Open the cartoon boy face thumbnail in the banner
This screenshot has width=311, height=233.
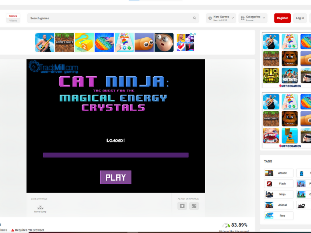click(164, 42)
